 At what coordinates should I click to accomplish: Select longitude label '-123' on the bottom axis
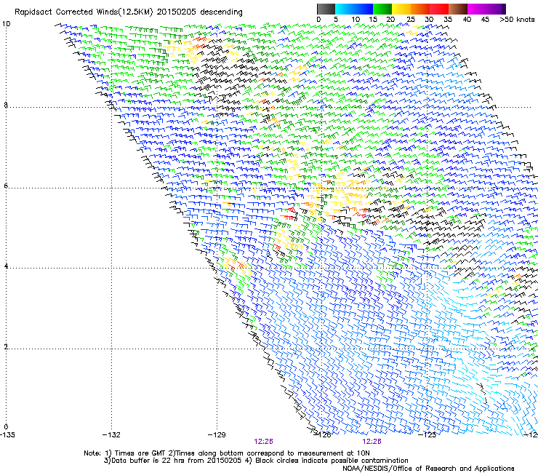click(x=427, y=435)
